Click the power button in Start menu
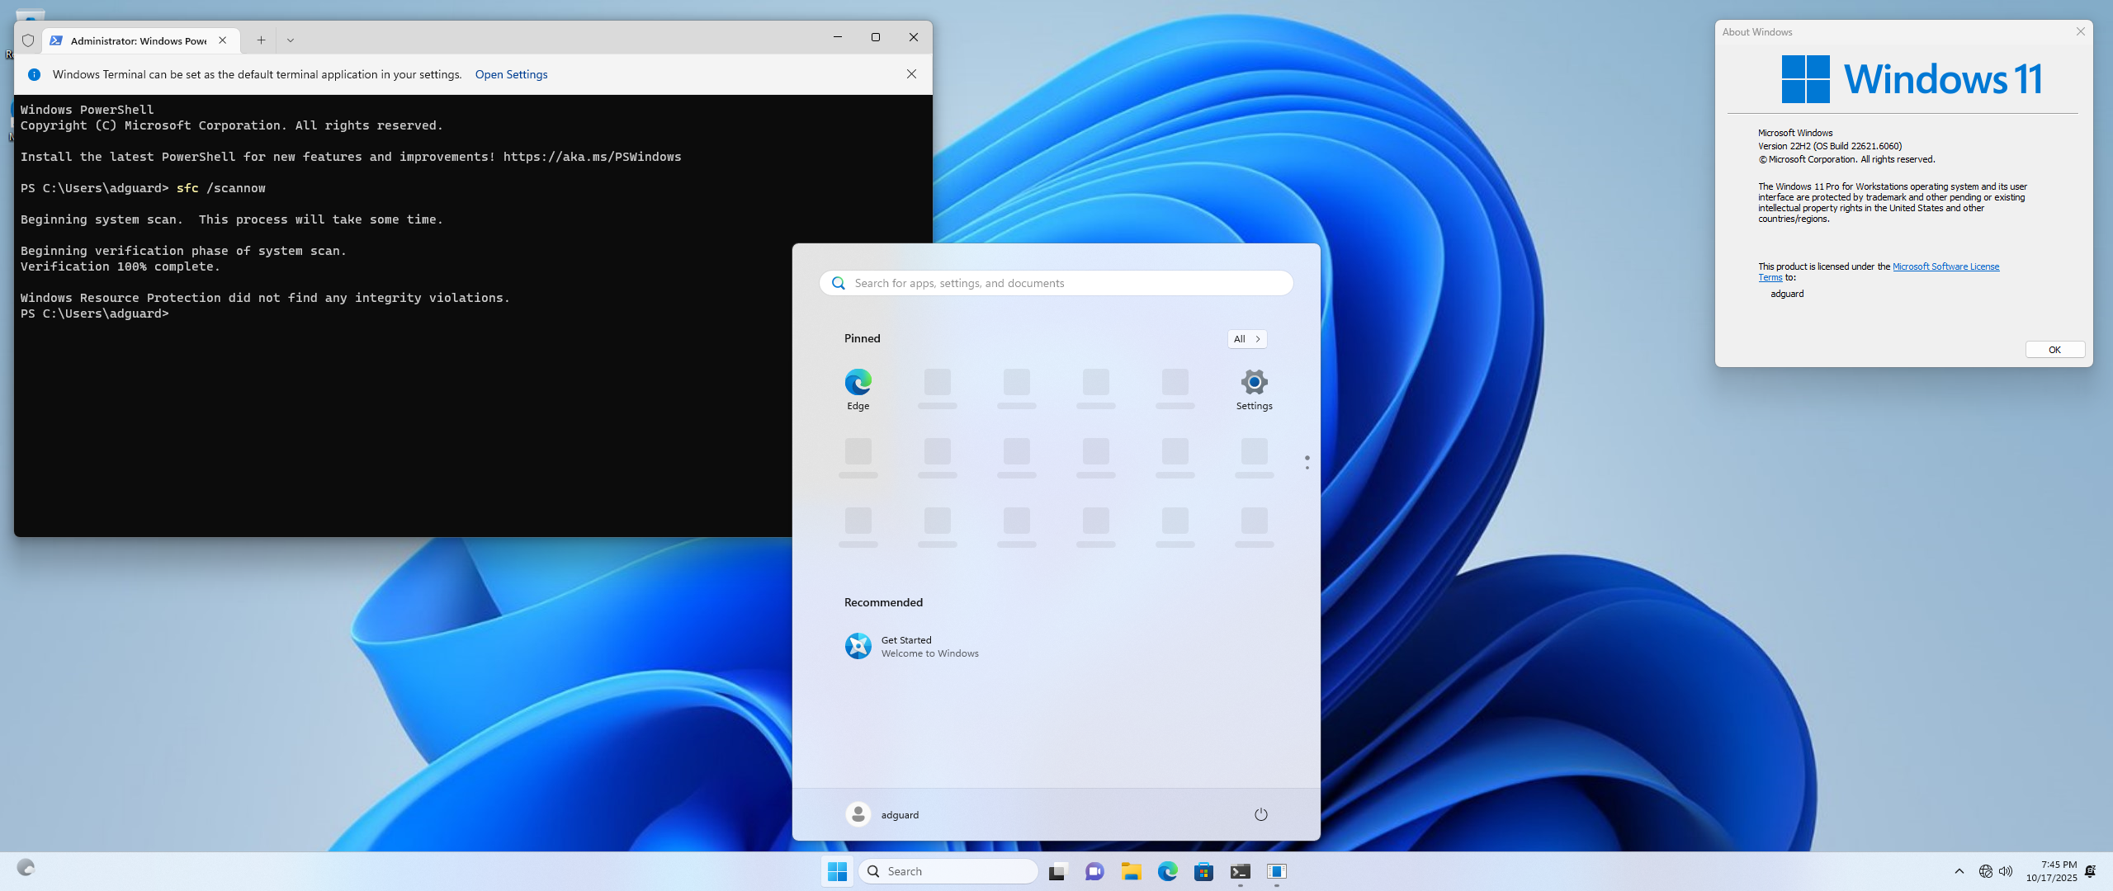 click(1260, 814)
